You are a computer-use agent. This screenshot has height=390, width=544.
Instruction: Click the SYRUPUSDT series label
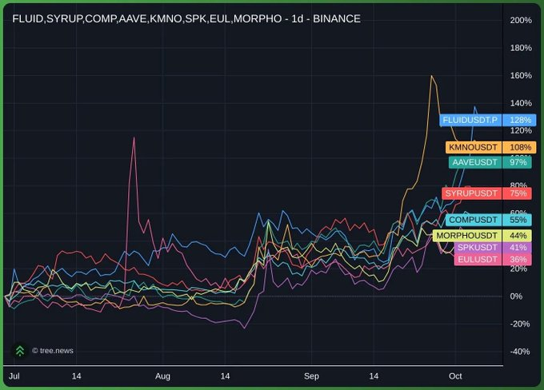(471, 193)
